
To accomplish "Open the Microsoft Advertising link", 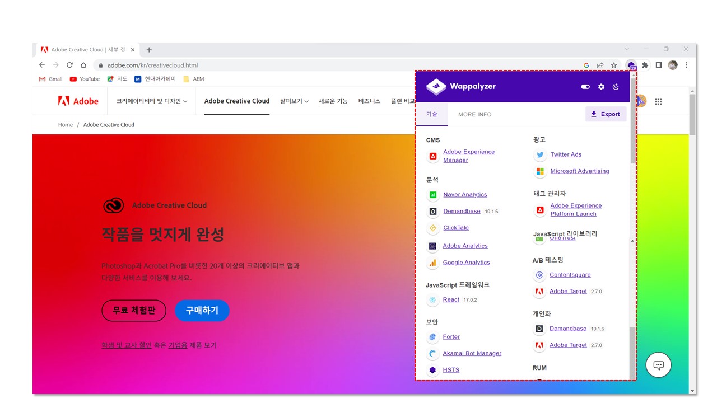I will tap(579, 171).
